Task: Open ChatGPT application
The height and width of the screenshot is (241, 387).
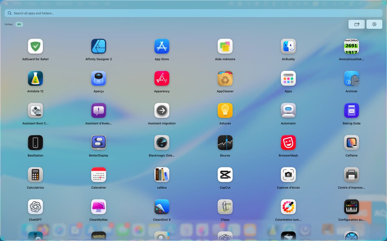Action: 35,207
